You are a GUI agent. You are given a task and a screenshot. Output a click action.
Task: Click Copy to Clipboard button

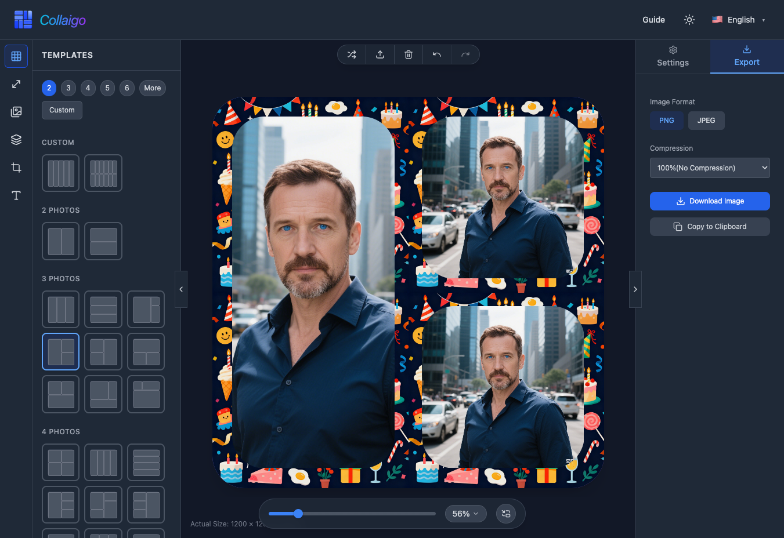tap(710, 227)
